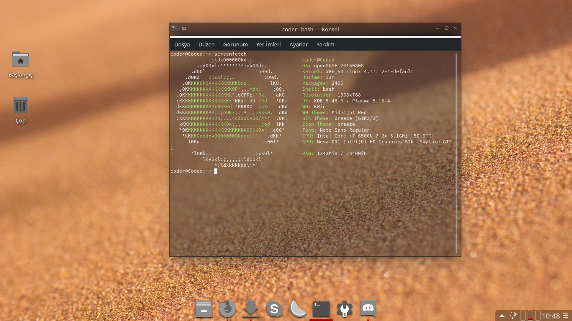572x321 pixels.
Task: Open Skype from the dock
Action: coord(274,309)
